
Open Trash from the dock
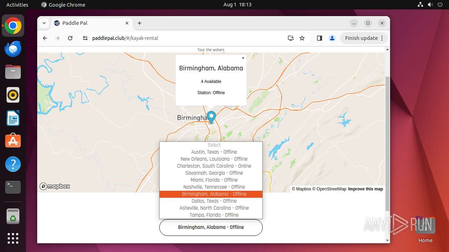13,216
